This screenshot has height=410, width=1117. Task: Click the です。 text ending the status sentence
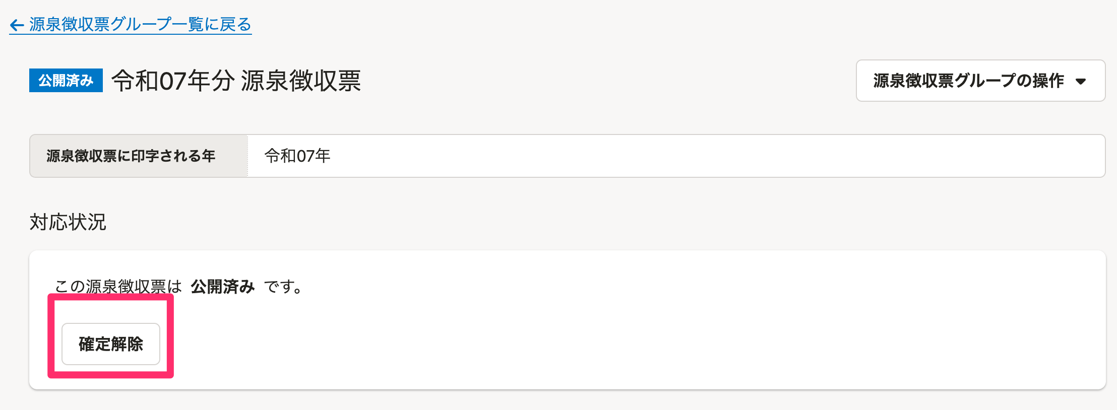pos(283,287)
